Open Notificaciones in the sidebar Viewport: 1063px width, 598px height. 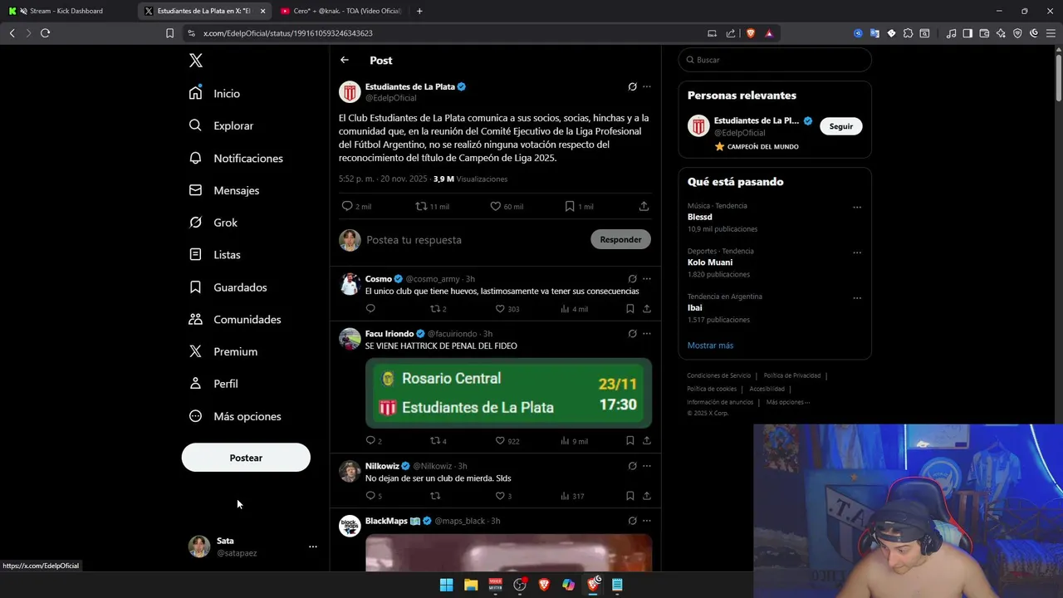(x=236, y=158)
